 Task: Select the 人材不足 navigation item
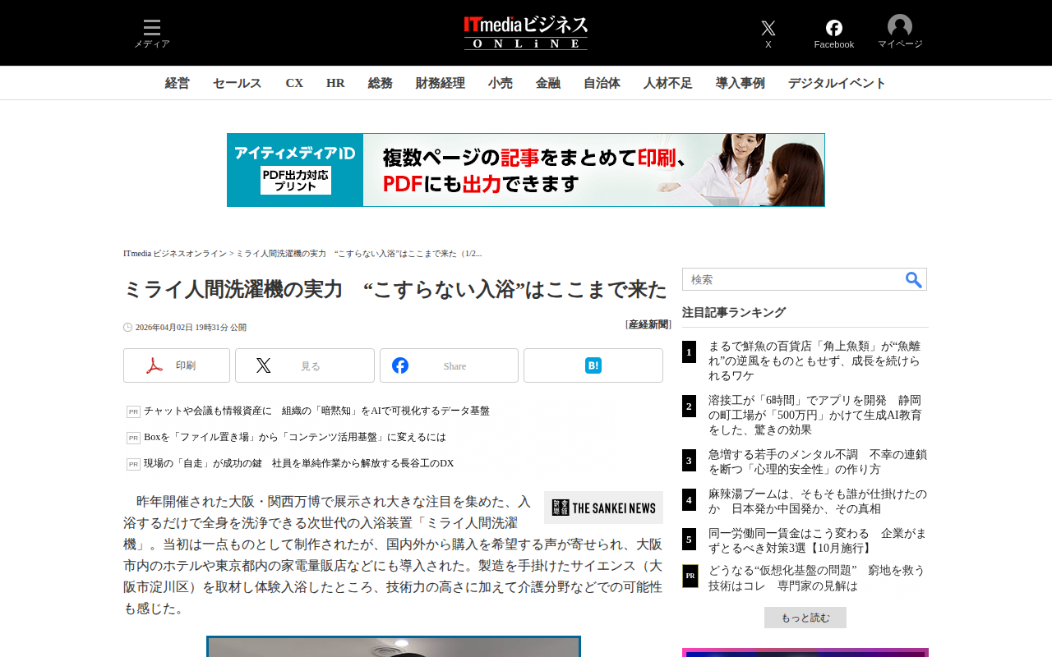point(668,83)
